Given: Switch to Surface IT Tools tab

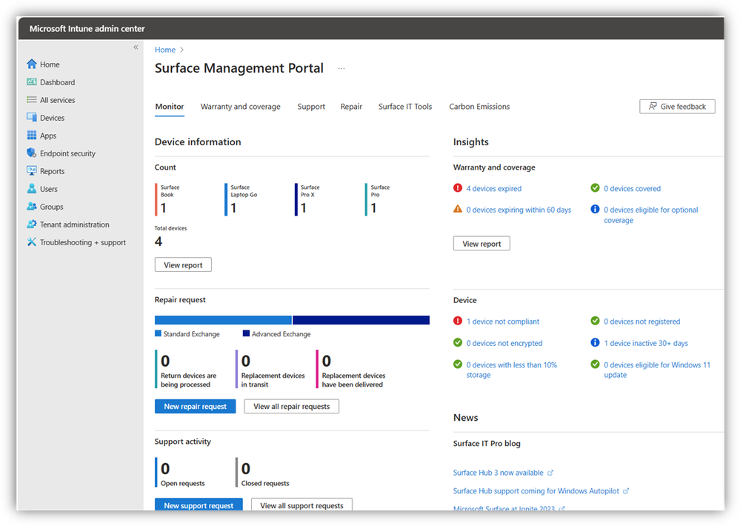Looking at the screenshot, I should point(405,107).
